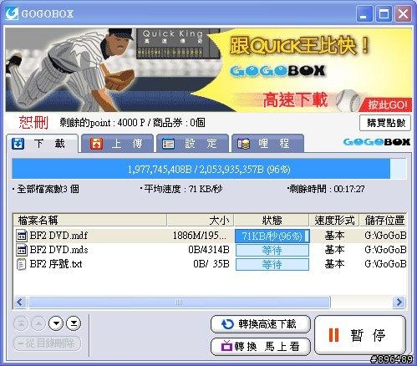Click the GOGOBOX title bar logo icon
The image size is (417, 366).
click(12, 13)
